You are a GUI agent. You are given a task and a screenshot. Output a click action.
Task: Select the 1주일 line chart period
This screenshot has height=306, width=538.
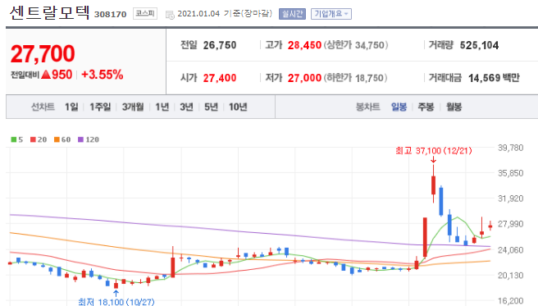100,107
